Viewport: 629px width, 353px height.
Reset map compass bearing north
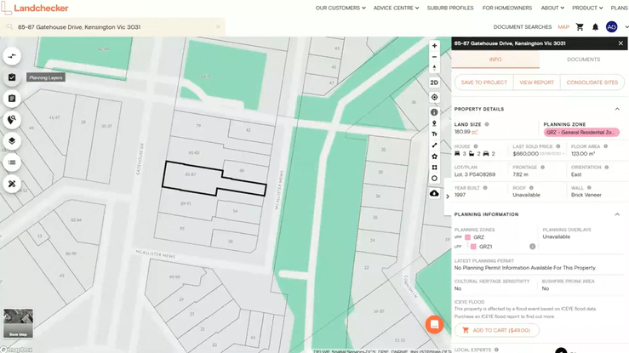click(434, 68)
